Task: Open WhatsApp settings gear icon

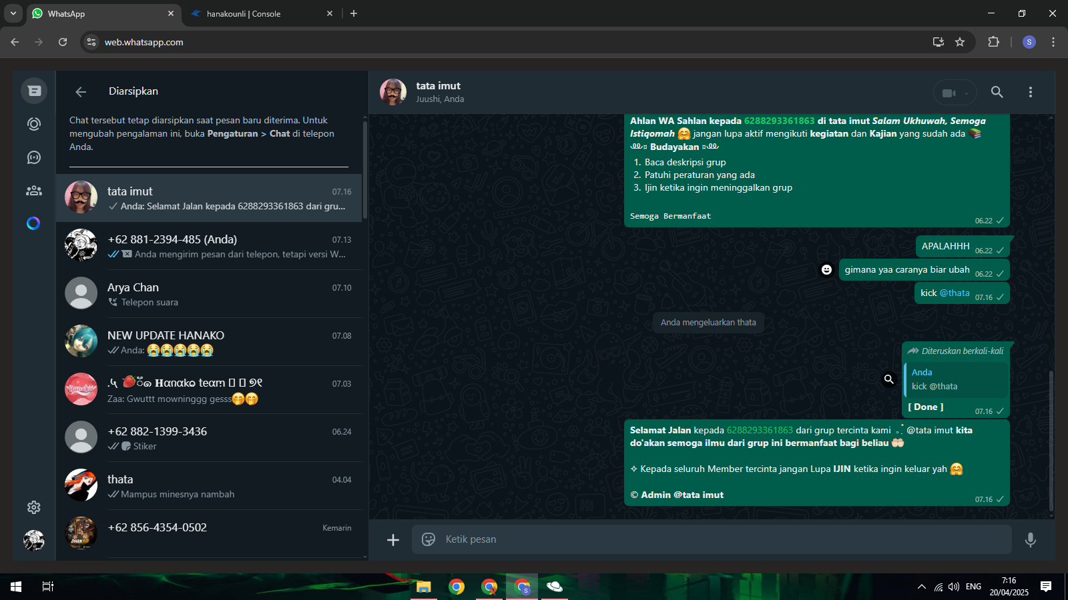Action: tap(34, 507)
